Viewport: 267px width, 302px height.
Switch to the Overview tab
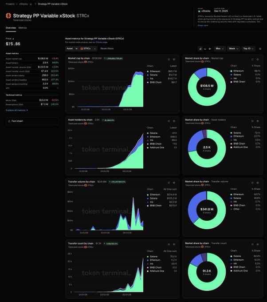tap(11, 28)
